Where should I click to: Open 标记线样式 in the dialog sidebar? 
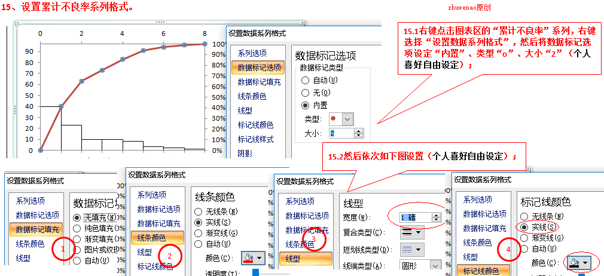pyautogui.click(x=255, y=139)
